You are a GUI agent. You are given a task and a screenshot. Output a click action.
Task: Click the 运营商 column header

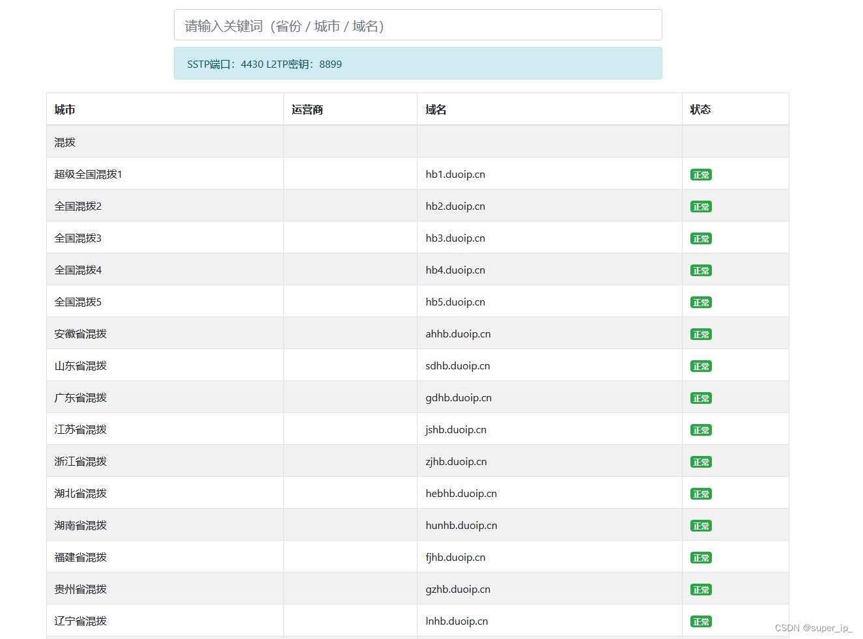pos(350,109)
